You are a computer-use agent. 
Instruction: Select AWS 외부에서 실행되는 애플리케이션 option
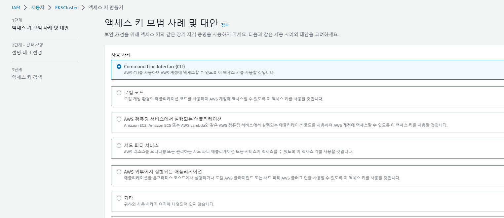[119, 172]
